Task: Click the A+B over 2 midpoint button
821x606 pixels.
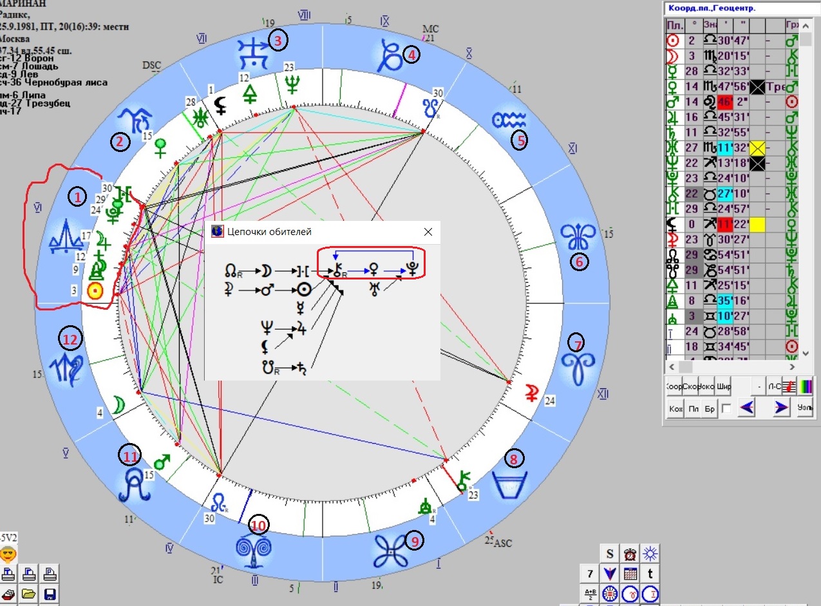Action: tap(590, 593)
